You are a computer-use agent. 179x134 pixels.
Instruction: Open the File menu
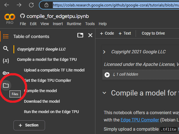pos(23,24)
